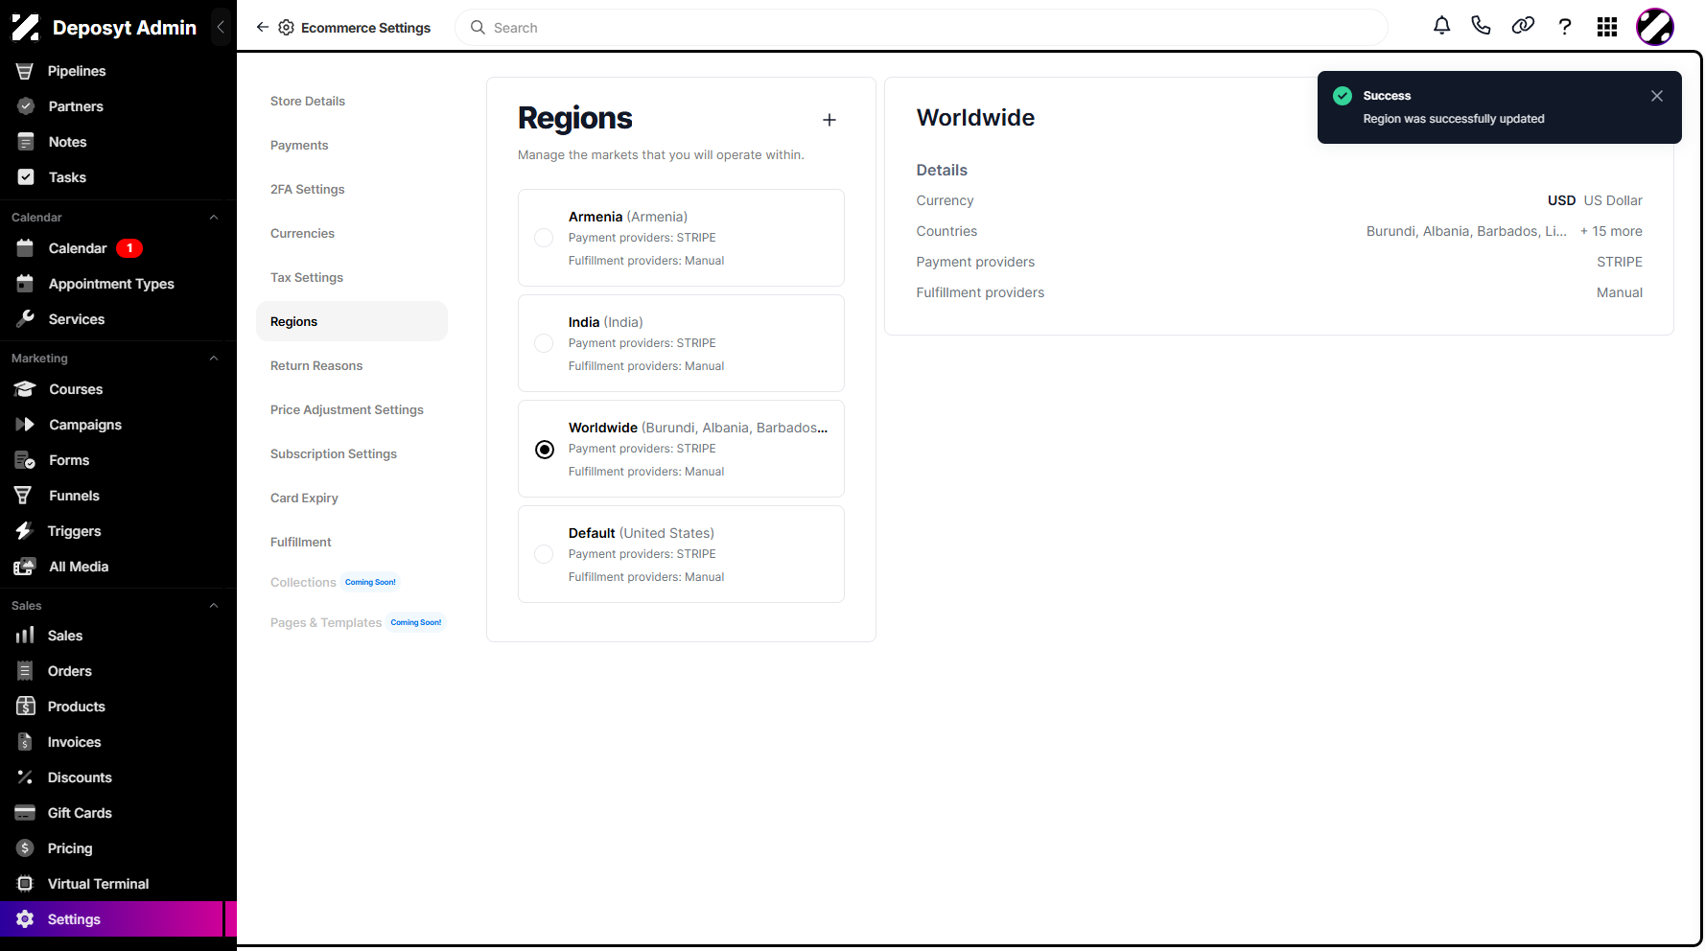Open Pricing dollar icon
This screenshot has height=951, width=1705.
pos(25,848)
